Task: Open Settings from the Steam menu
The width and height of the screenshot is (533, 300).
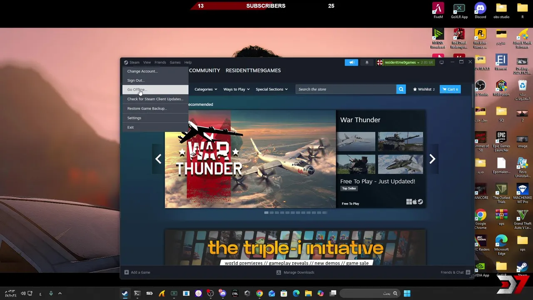Action: tap(155, 118)
